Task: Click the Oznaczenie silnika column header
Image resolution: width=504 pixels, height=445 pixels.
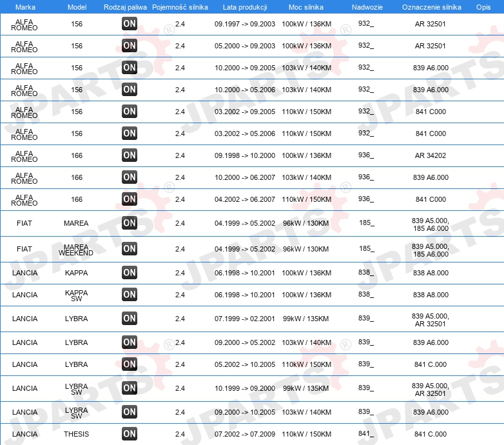Action: point(431,7)
